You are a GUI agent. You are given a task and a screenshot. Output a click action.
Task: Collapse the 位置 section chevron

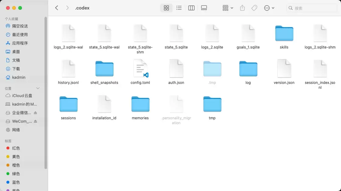pos(38,88)
